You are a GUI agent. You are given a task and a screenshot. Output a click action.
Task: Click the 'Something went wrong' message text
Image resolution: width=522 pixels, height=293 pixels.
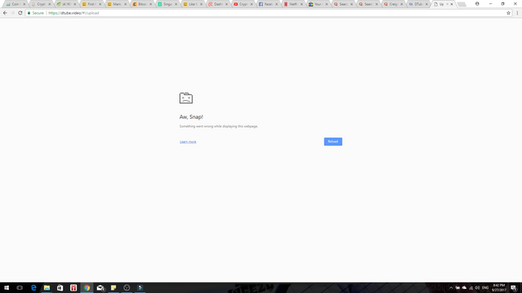click(x=219, y=126)
